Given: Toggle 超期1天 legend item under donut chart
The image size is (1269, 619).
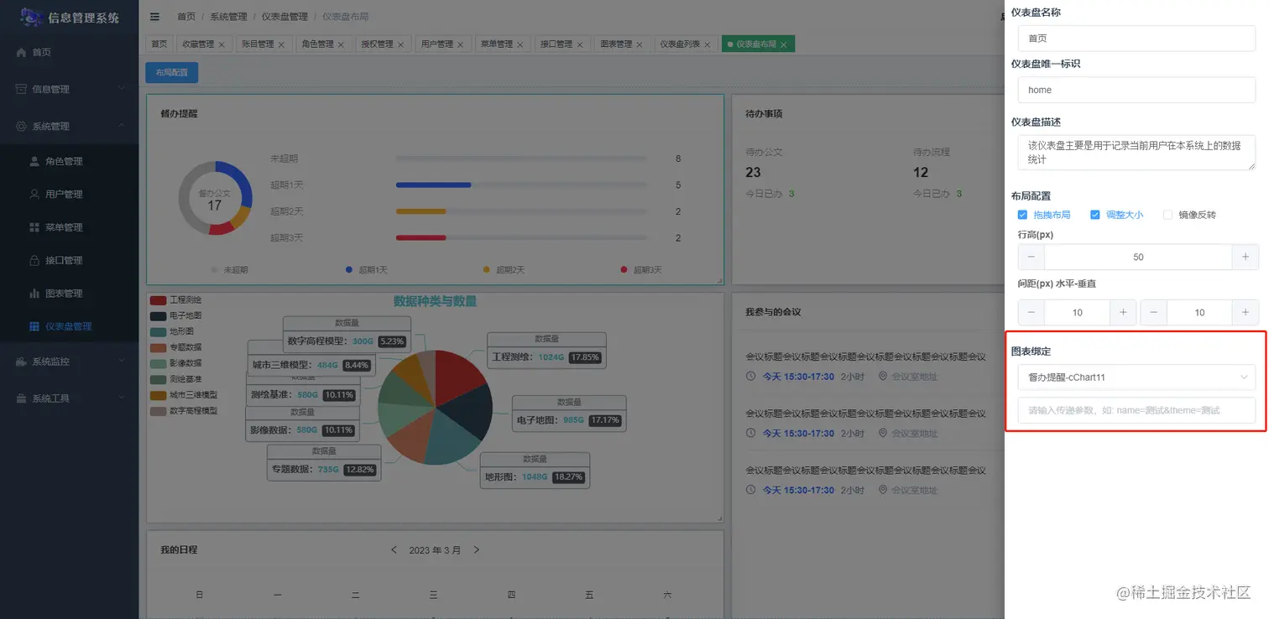Looking at the screenshot, I should (x=366, y=270).
